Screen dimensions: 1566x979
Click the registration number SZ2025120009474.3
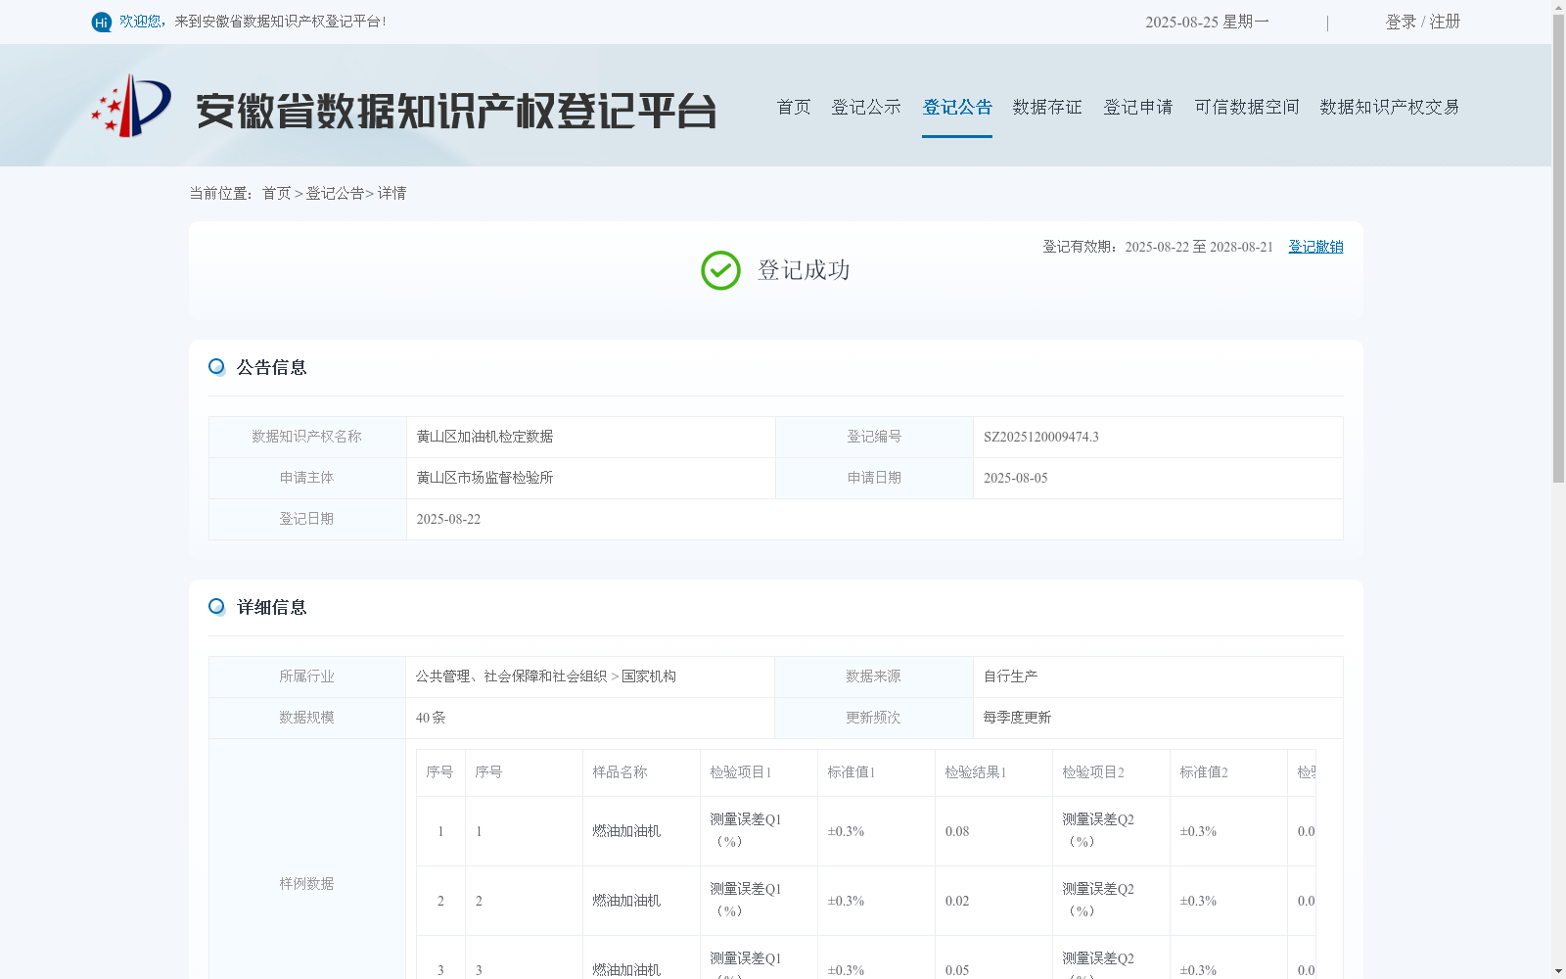coord(1041,437)
